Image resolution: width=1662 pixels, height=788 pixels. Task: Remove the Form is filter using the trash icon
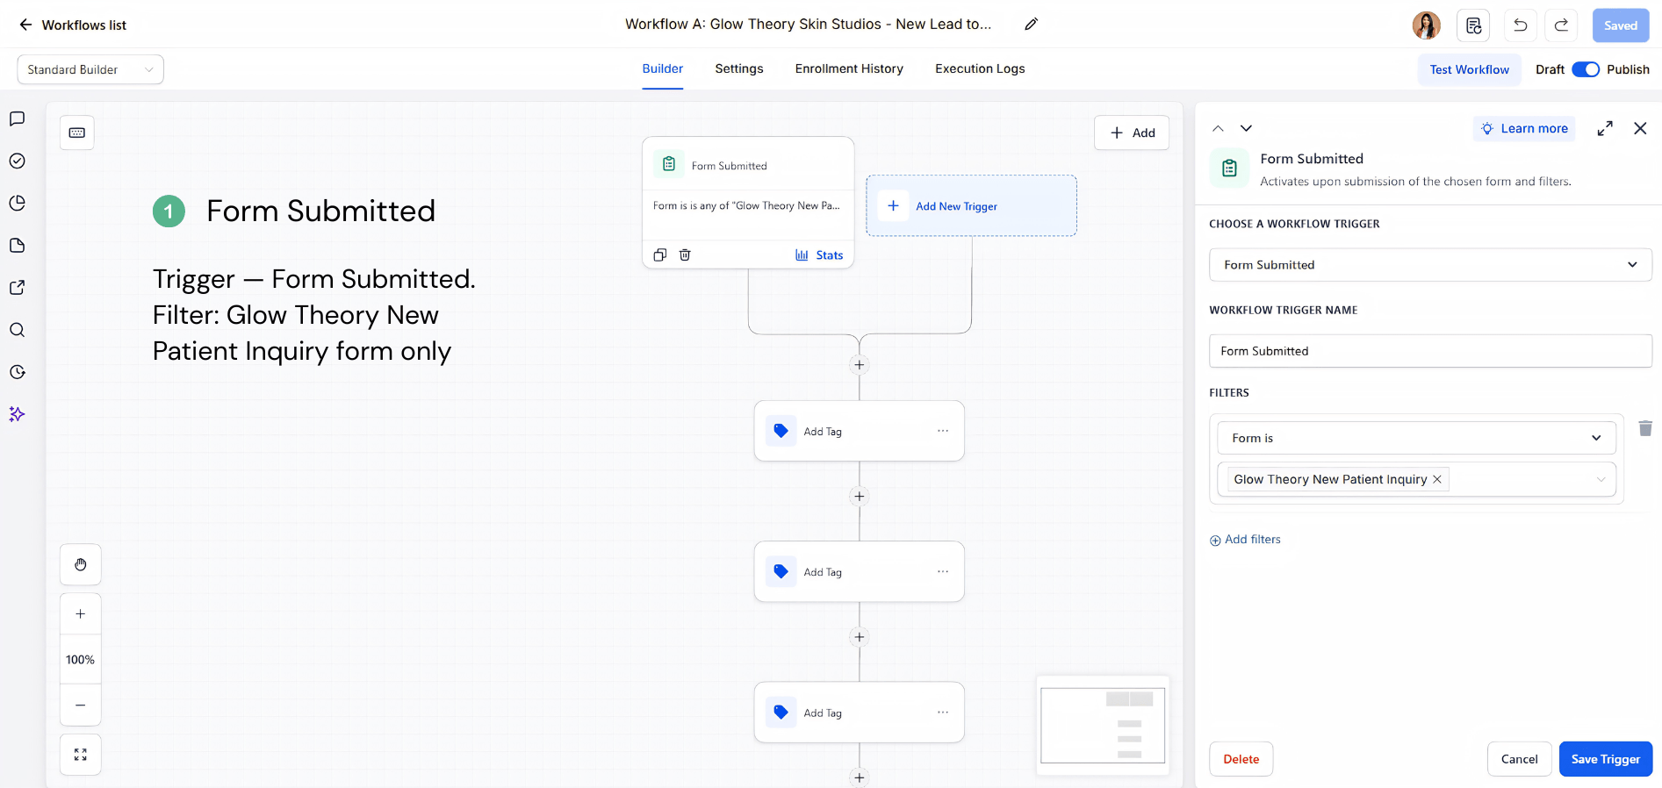point(1645,428)
